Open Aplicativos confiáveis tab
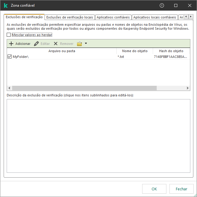 pyautogui.click(x=113, y=17)
